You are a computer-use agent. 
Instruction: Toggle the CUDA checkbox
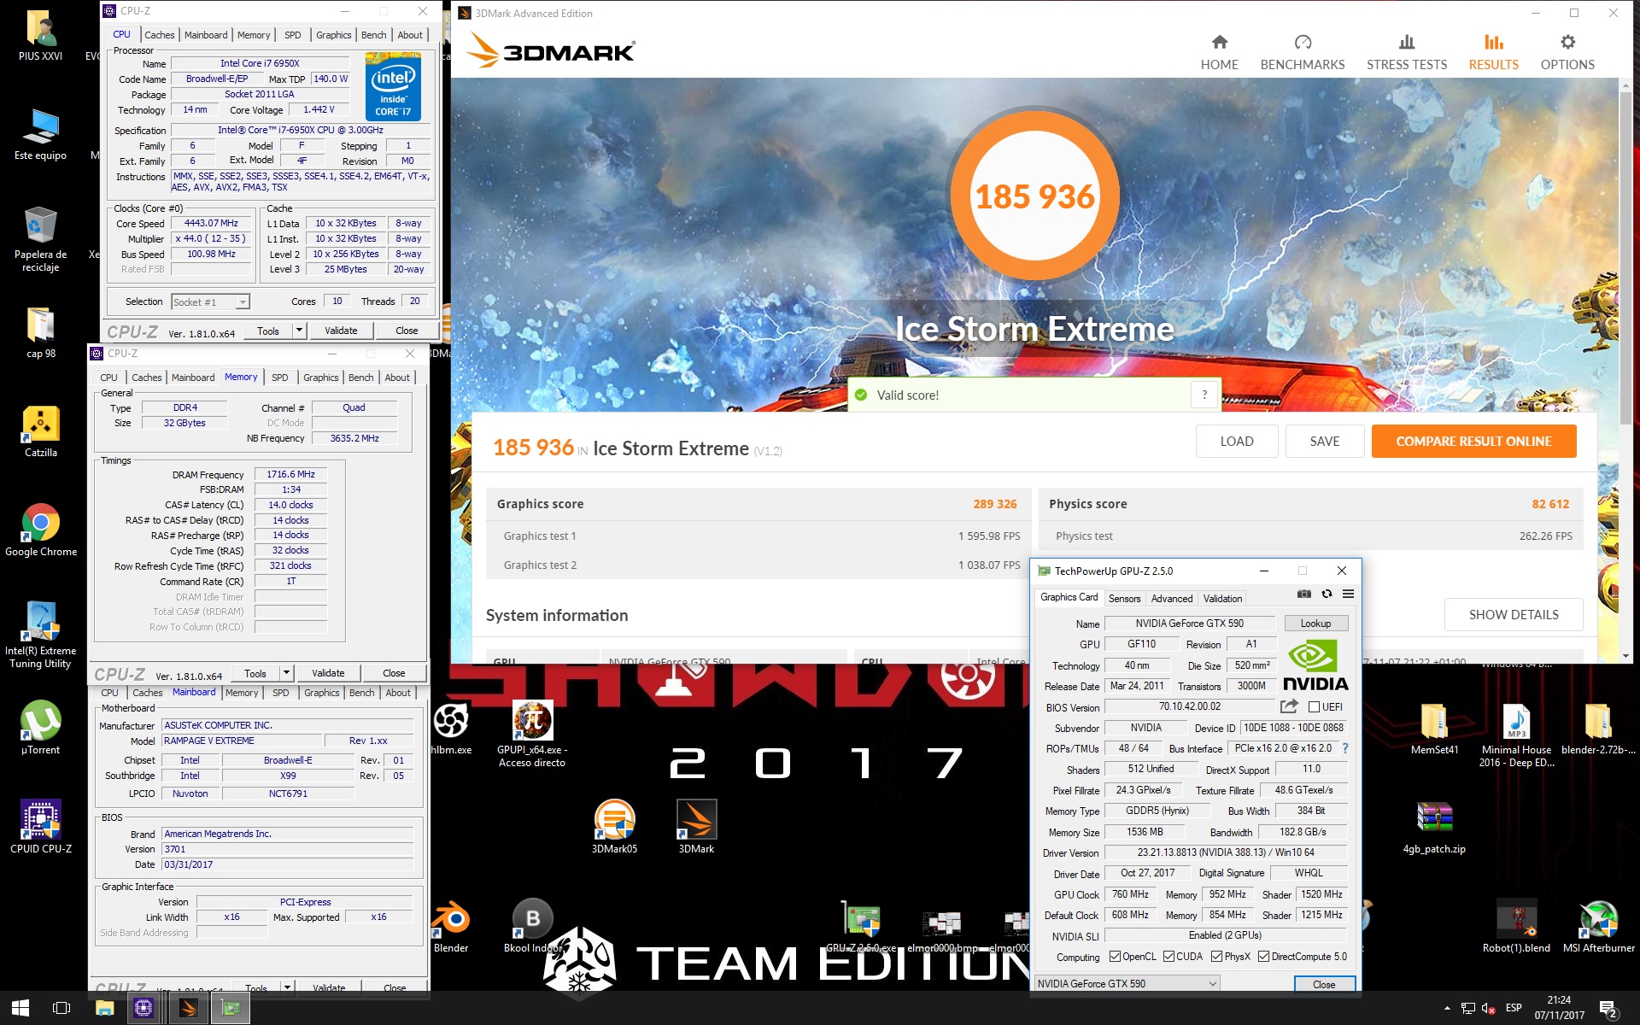1168,957
